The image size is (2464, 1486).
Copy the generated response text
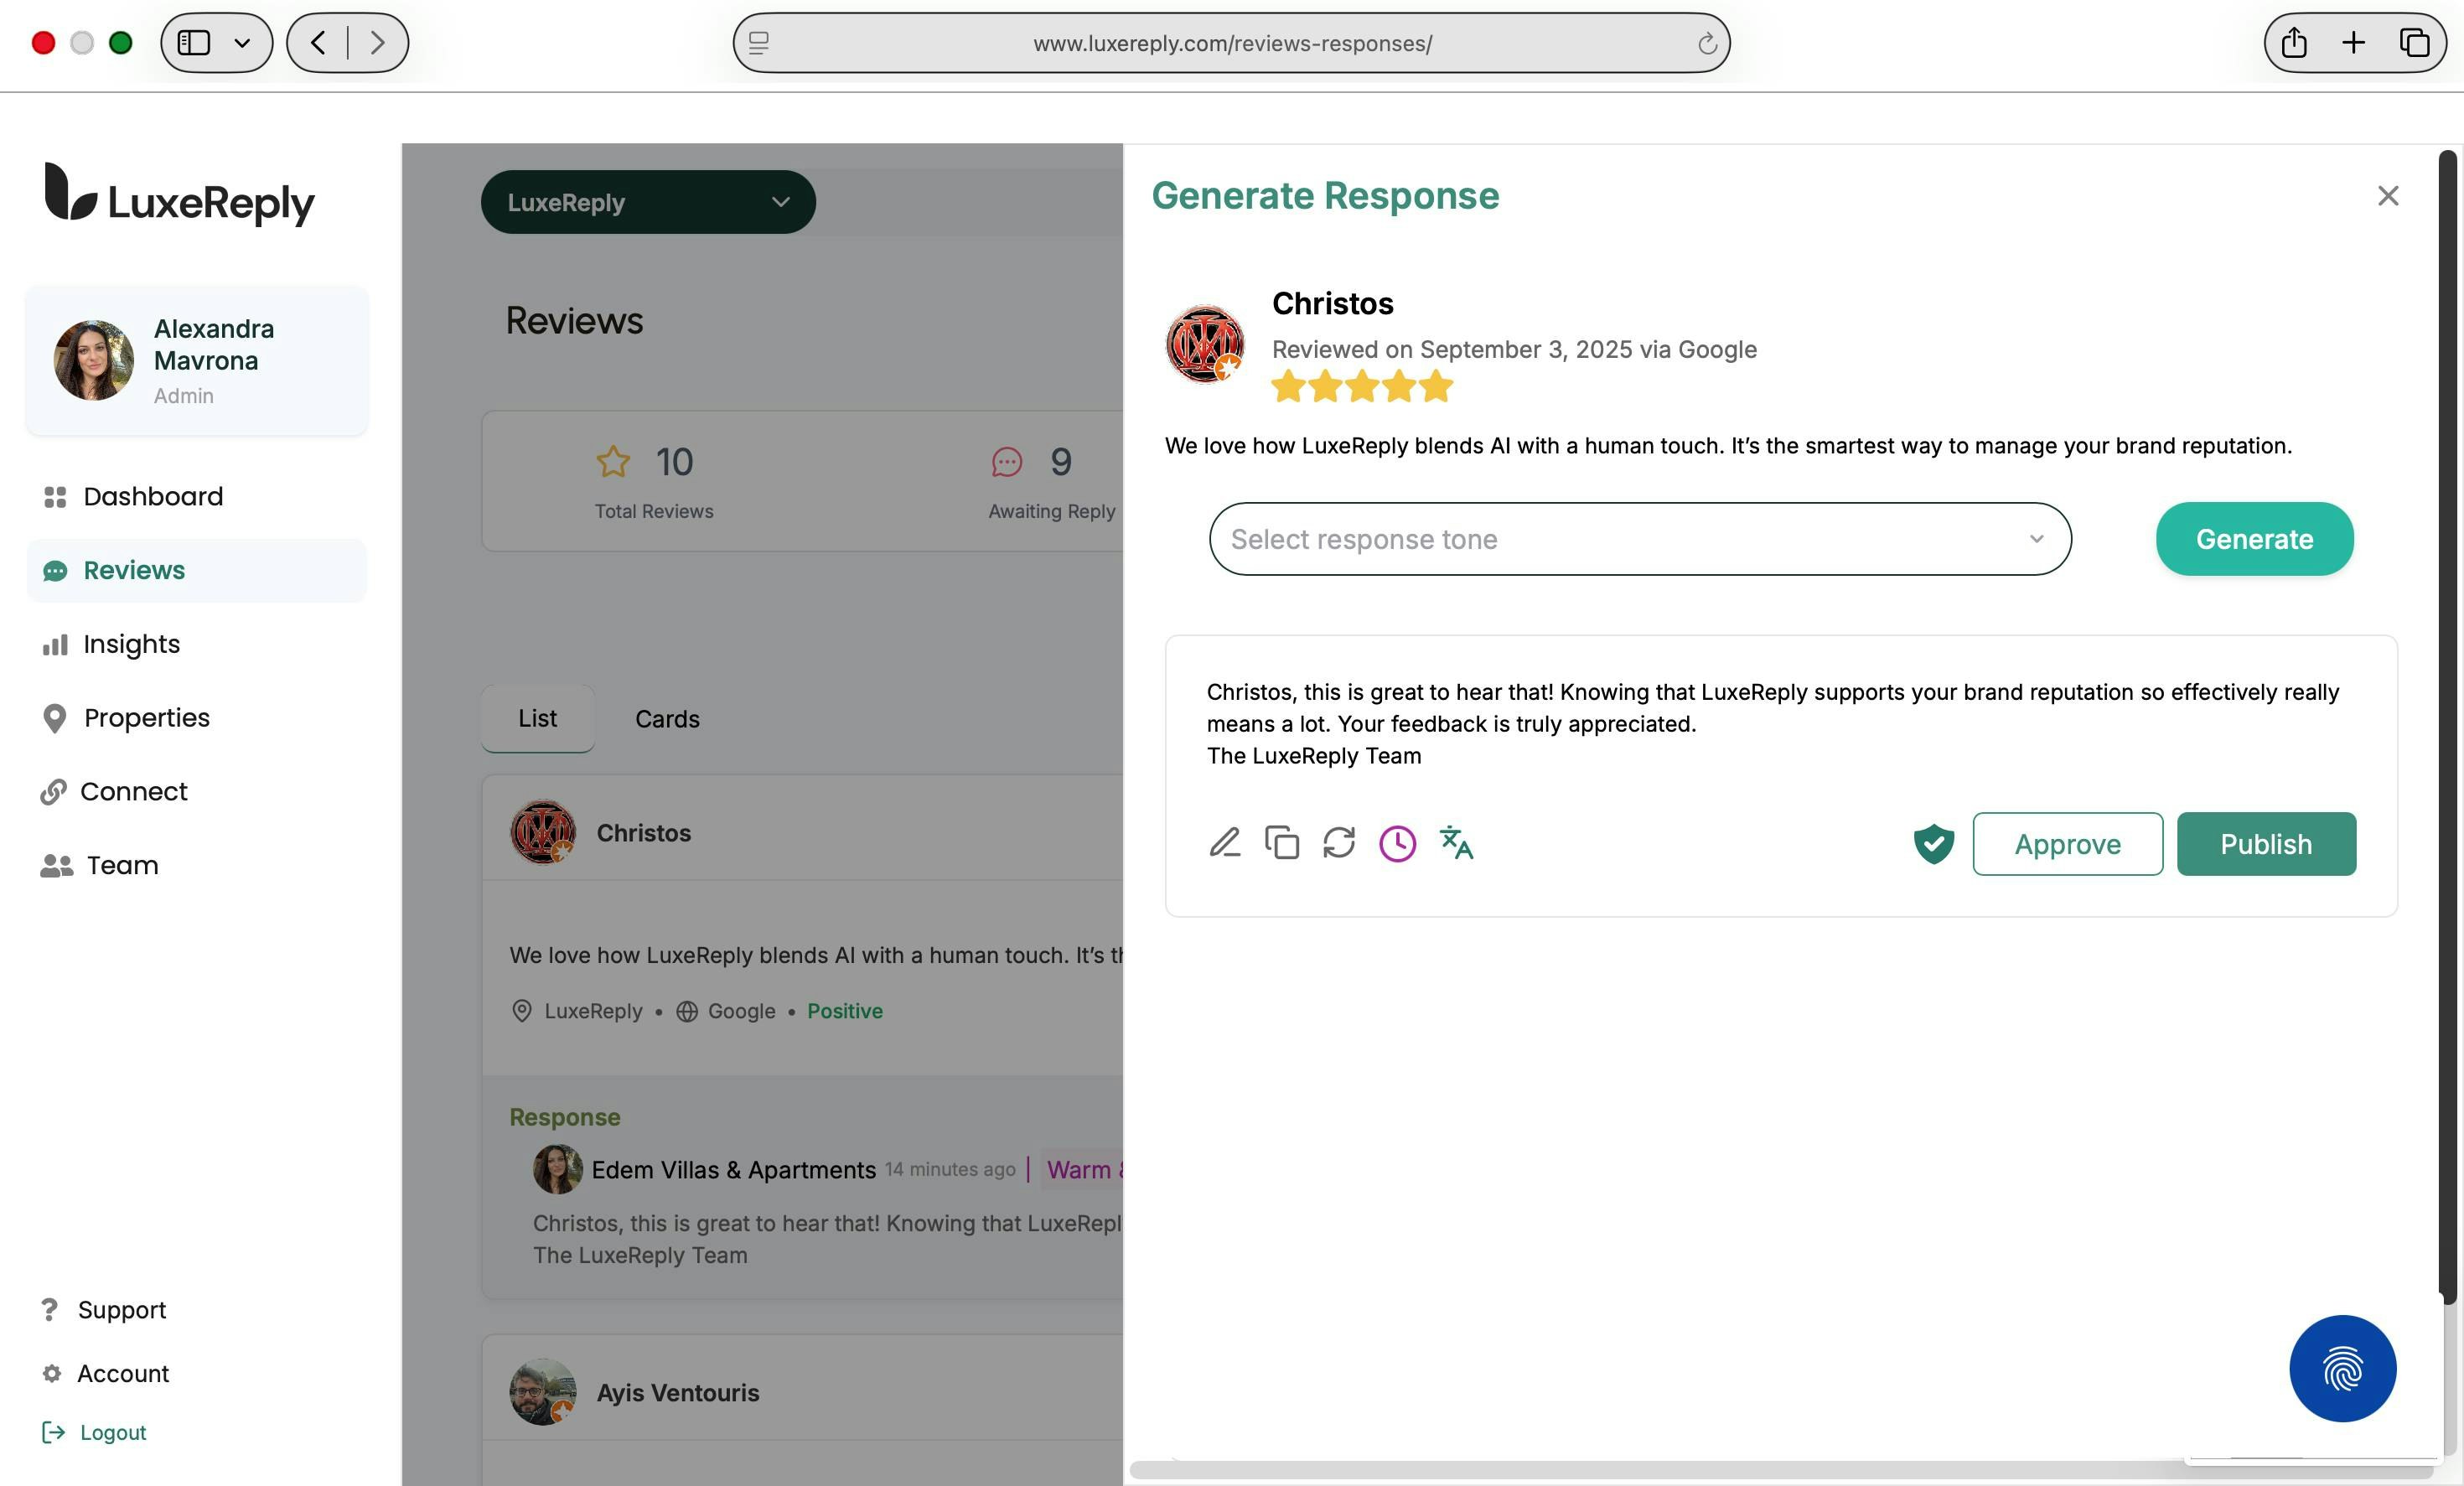1282,843
